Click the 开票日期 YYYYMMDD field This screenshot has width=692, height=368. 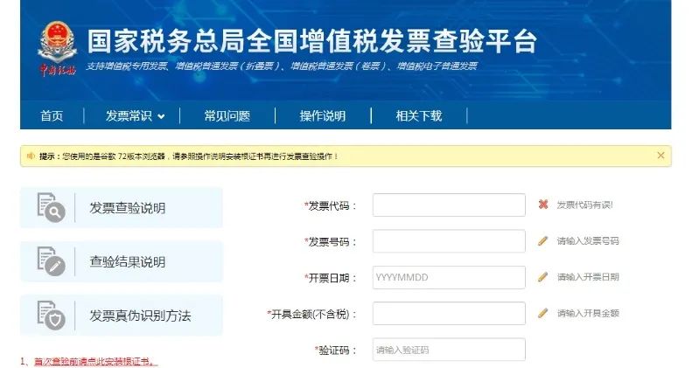click(449, 277)
